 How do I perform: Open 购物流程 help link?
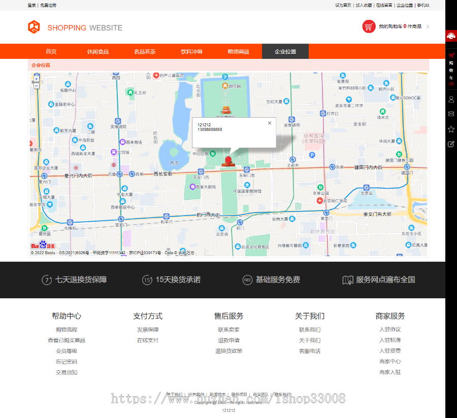coord(67,330)
